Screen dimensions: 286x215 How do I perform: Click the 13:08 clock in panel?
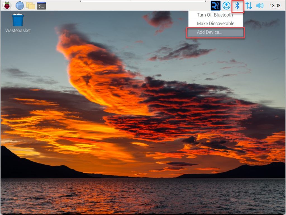pyautogui.click(x=275, y=6)
